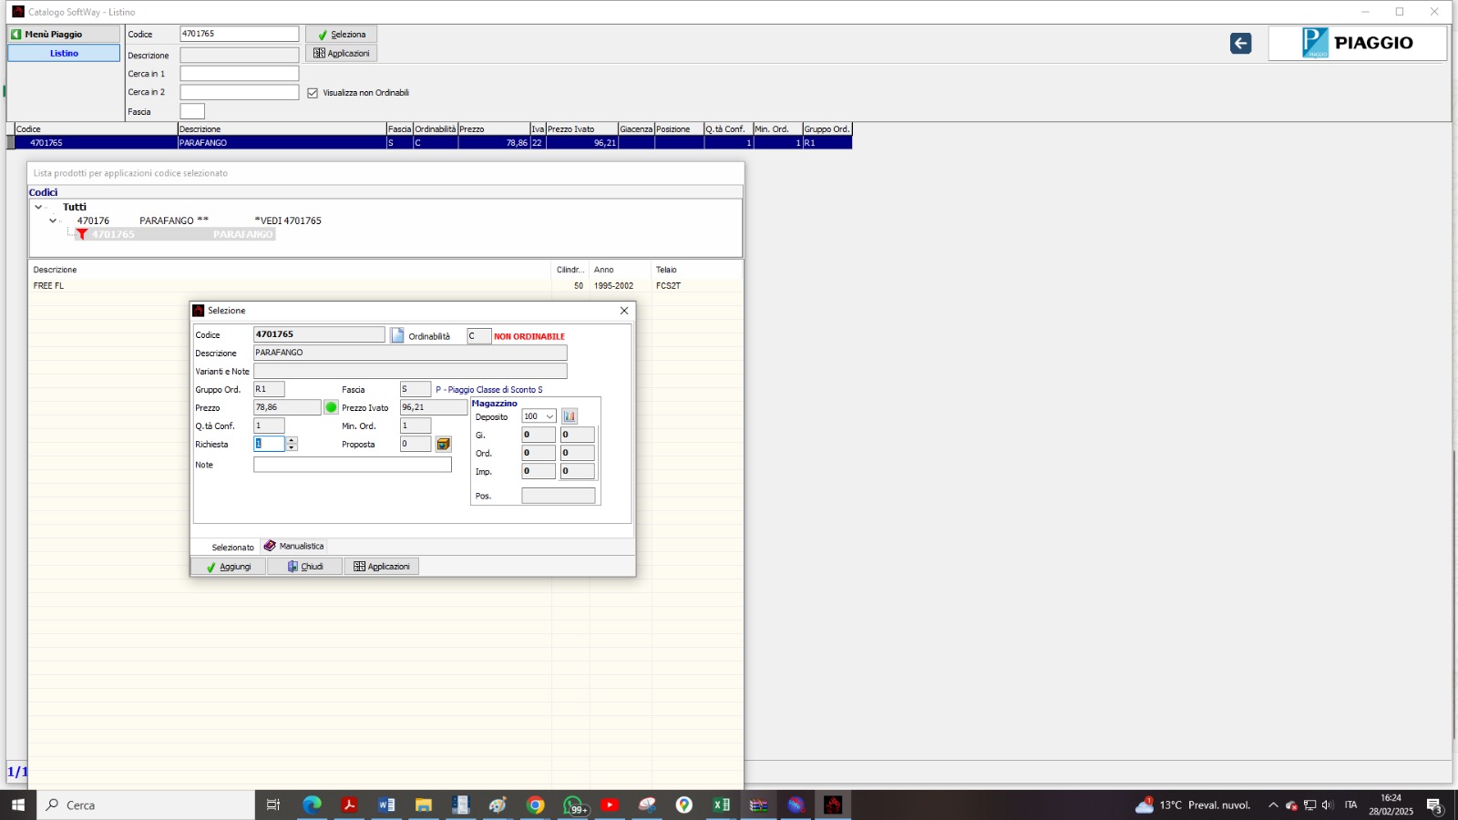Toggle the Visualizza non Ordinabili checkbox
Image resolution: width=1458 pixels, height=820 pixels.
pyautogui.click(x=313, y=93)
